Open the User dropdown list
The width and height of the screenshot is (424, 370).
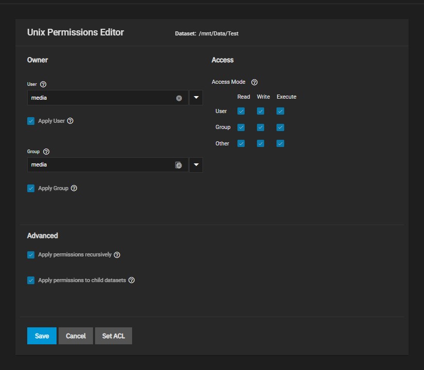click(x=196, y=98)
